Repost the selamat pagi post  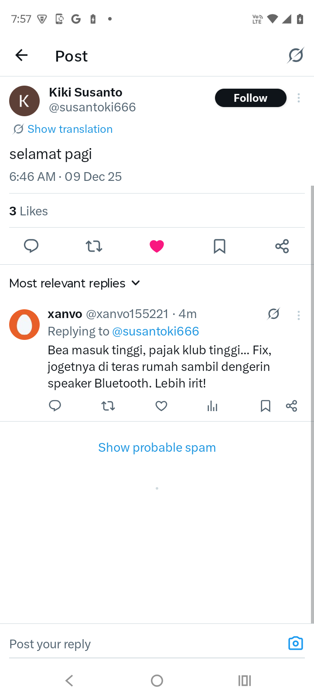coord(94,246)
